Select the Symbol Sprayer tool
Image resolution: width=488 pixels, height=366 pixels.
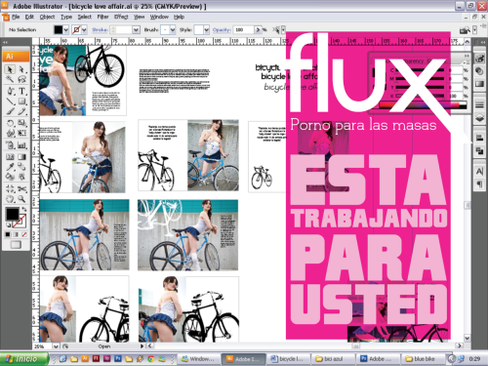pos(10,145)
